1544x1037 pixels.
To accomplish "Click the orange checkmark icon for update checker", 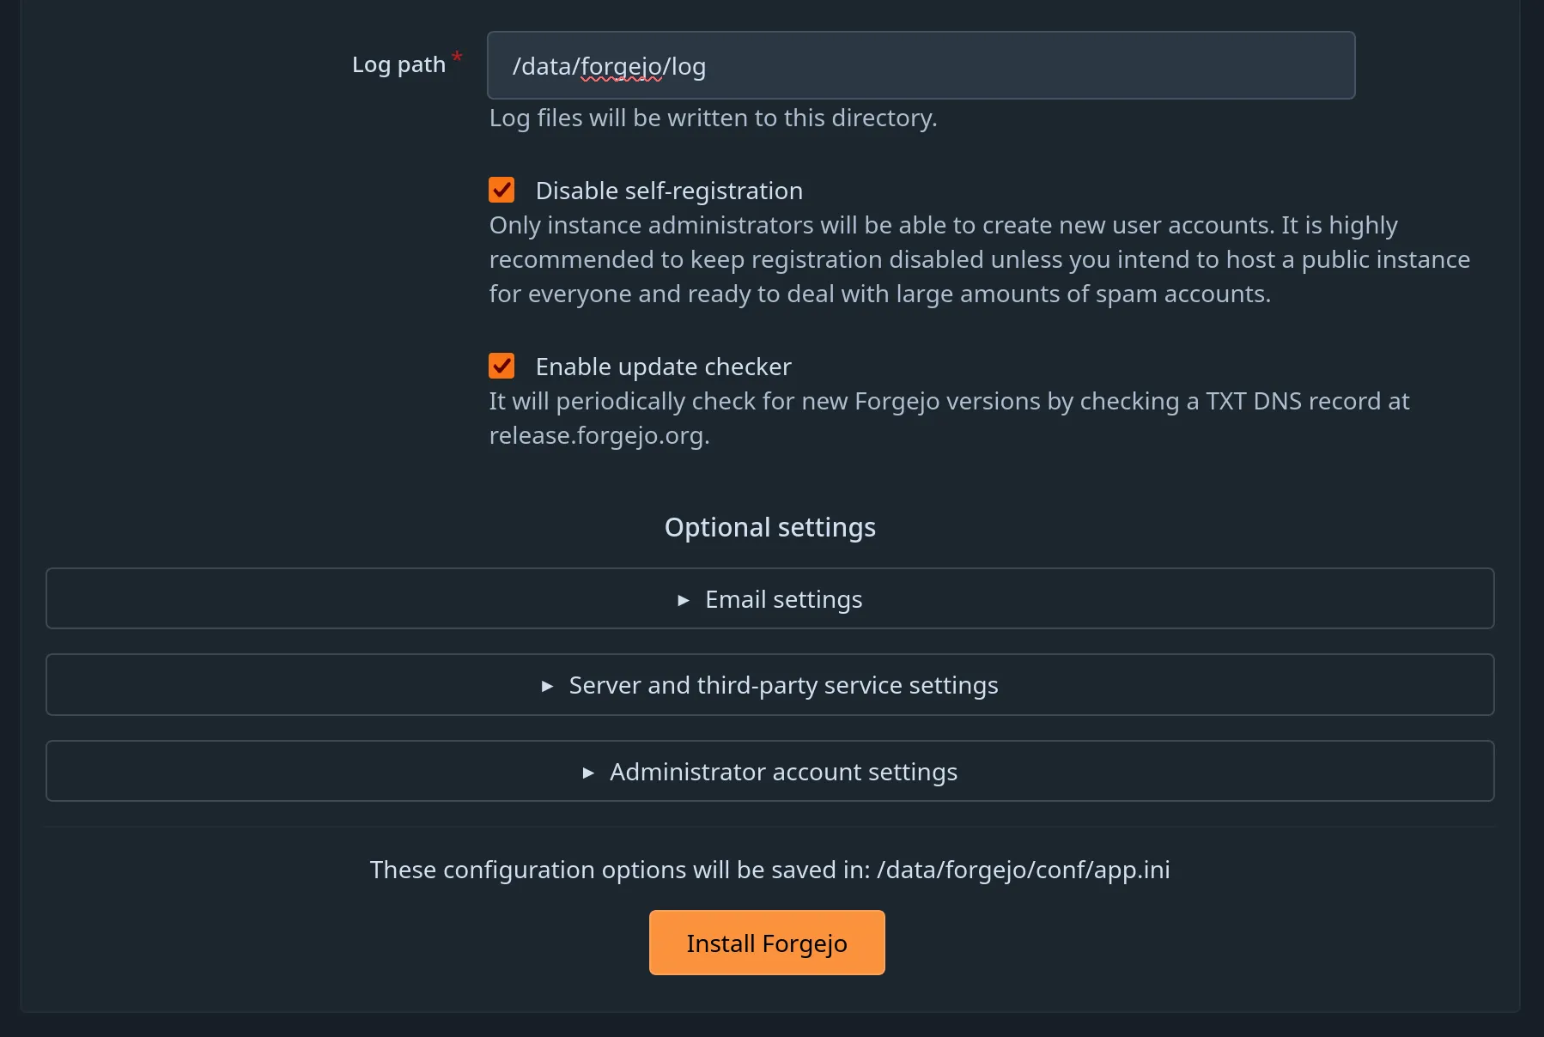I will point(501,365).
